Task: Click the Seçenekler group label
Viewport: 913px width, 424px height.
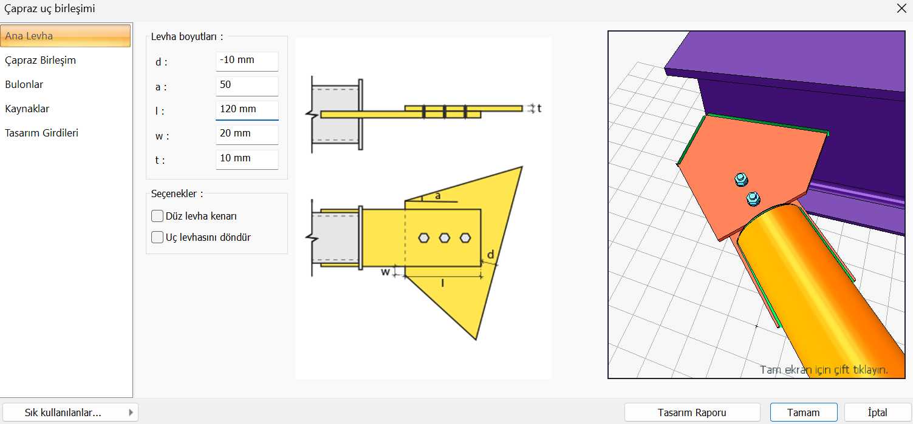Action: coord(177,193)
